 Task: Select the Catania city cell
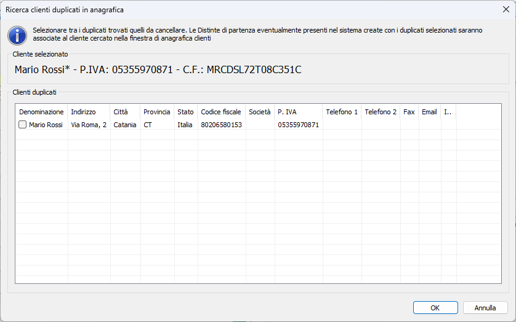point(125,125)
